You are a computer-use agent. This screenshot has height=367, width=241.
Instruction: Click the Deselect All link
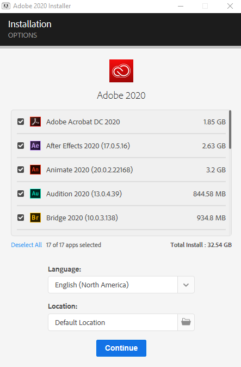pos(27,245)
